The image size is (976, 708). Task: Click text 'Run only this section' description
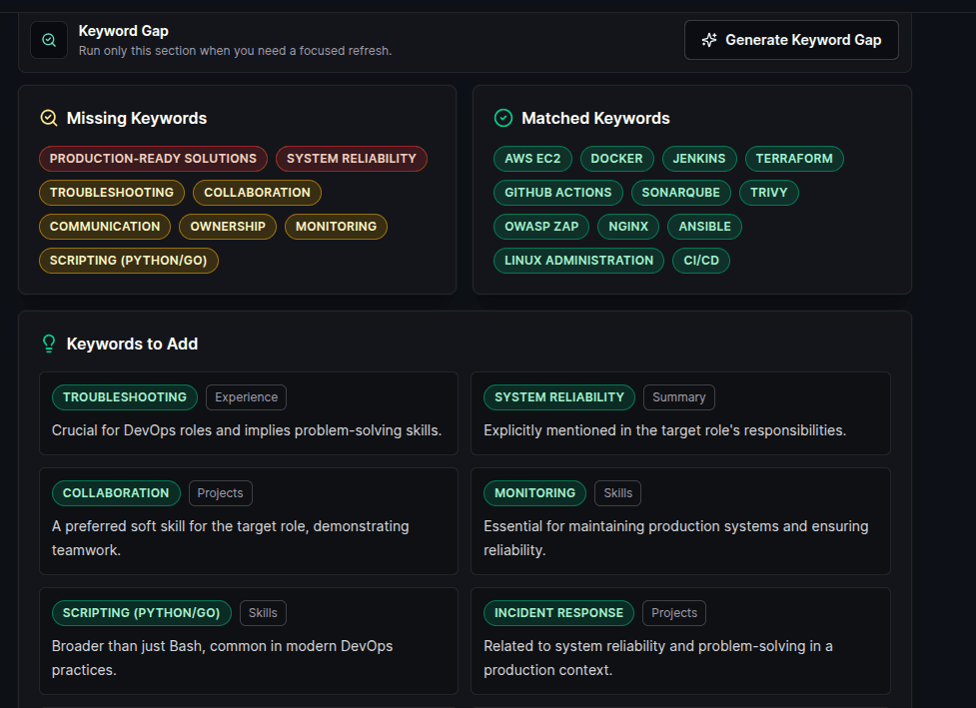tap(236, 51)
